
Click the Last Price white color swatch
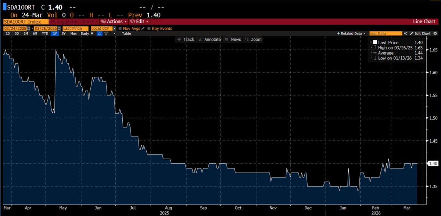click(375, 42)
